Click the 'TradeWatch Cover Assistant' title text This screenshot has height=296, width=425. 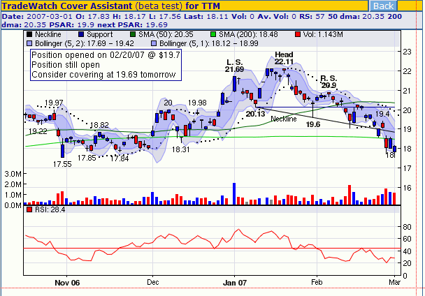[67, 6]
